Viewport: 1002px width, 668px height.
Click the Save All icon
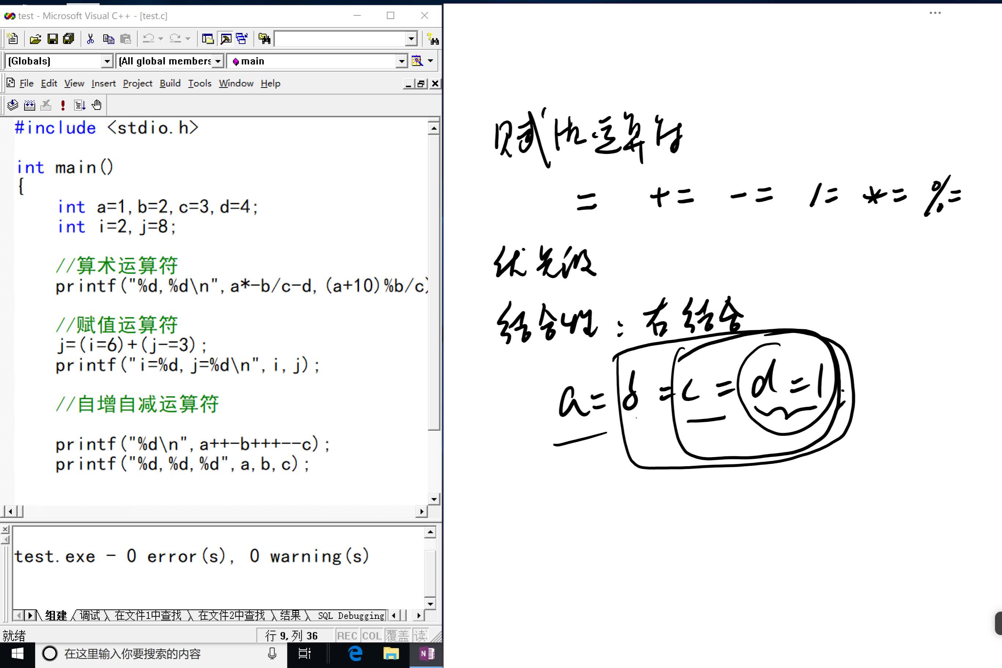point(68,39)
